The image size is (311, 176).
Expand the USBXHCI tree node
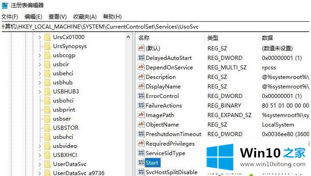pos(39,156)
